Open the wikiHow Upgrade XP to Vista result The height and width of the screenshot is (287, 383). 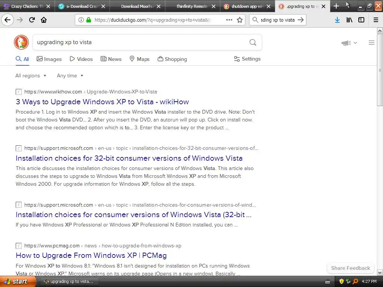(x=102, y=102)
